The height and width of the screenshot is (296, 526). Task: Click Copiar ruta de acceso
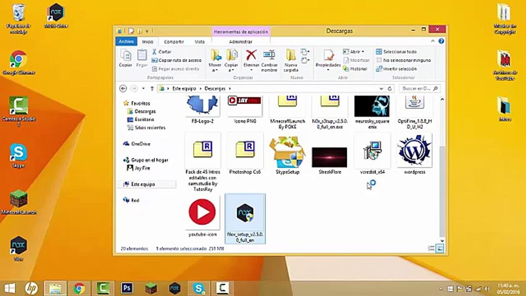tap(177, 60)
